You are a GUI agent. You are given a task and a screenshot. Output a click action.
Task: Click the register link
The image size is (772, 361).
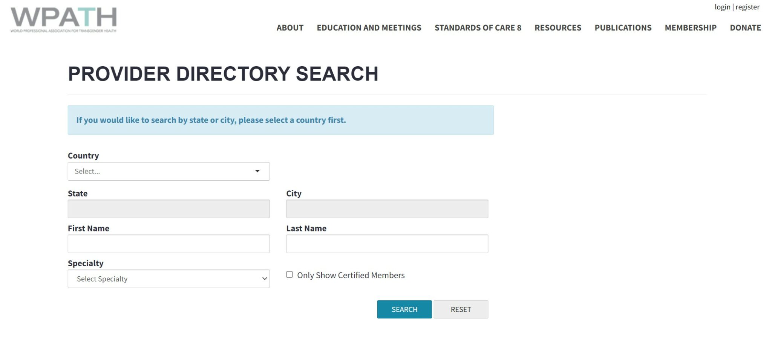pyautogui.click(x=747, y=7)
